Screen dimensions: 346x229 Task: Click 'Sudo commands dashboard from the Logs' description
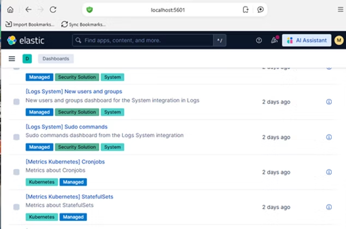[104, 135]
